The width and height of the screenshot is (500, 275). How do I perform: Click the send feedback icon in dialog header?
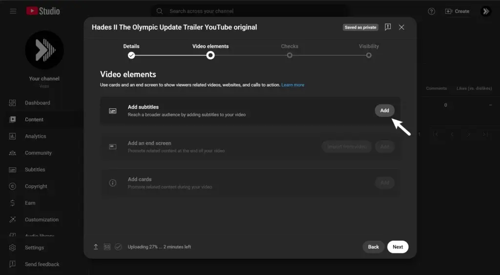pyautogui.click(x=388, y=27)
